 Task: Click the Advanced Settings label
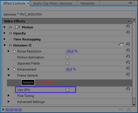pos(31,102)
